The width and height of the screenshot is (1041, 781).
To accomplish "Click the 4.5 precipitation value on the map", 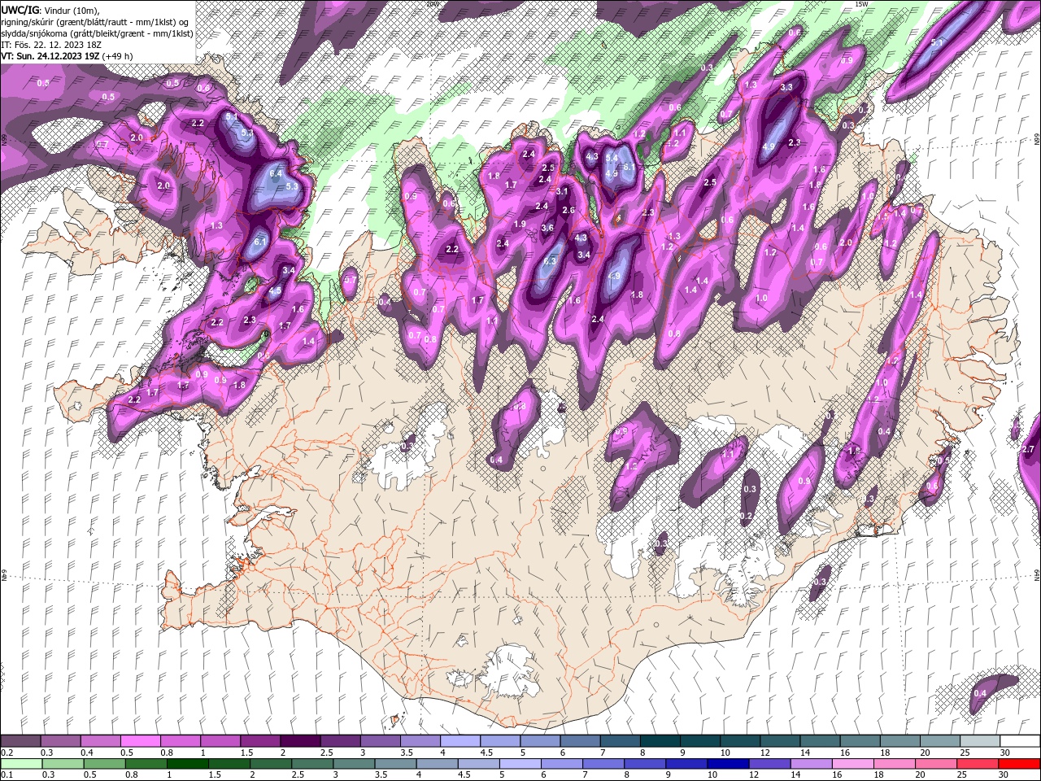I will pyautogui.click(x=275, y=290).
